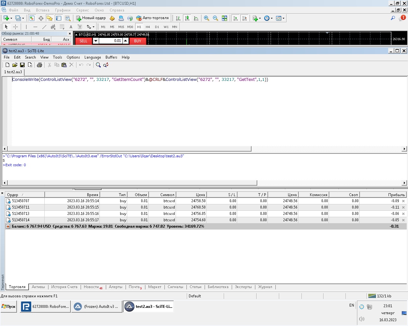Viewport: 408px width, 326px height.
Task: Switch chart to MN timeframe
Action: click(175, 27)
